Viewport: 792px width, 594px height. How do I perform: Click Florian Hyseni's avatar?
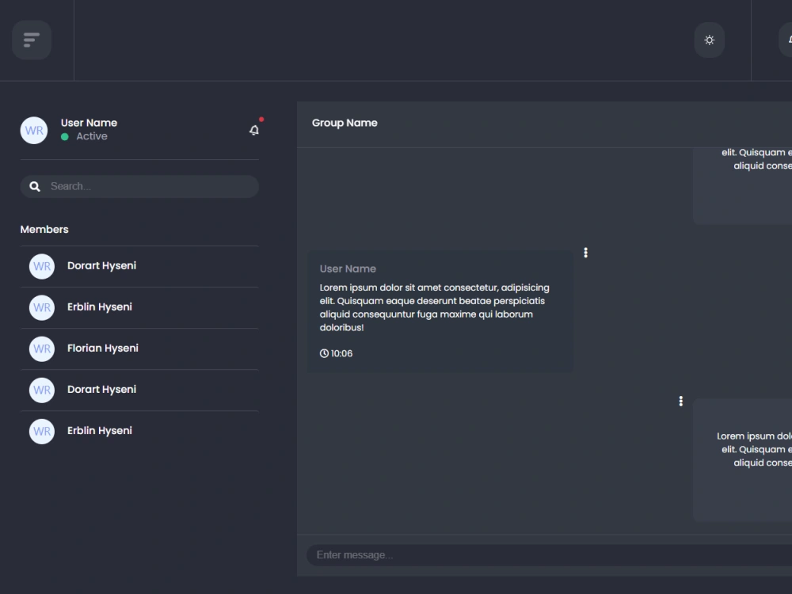[42, 349]
